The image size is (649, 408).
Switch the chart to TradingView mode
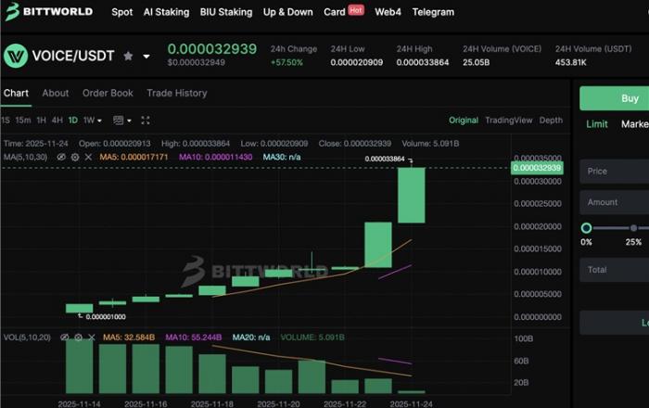pyautogui.click(x=509, y=121)
